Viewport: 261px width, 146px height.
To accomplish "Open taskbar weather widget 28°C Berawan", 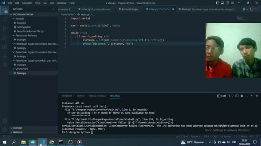I will point(192,142).
